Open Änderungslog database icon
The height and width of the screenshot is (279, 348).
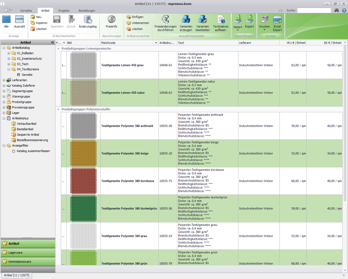point(88,19)
